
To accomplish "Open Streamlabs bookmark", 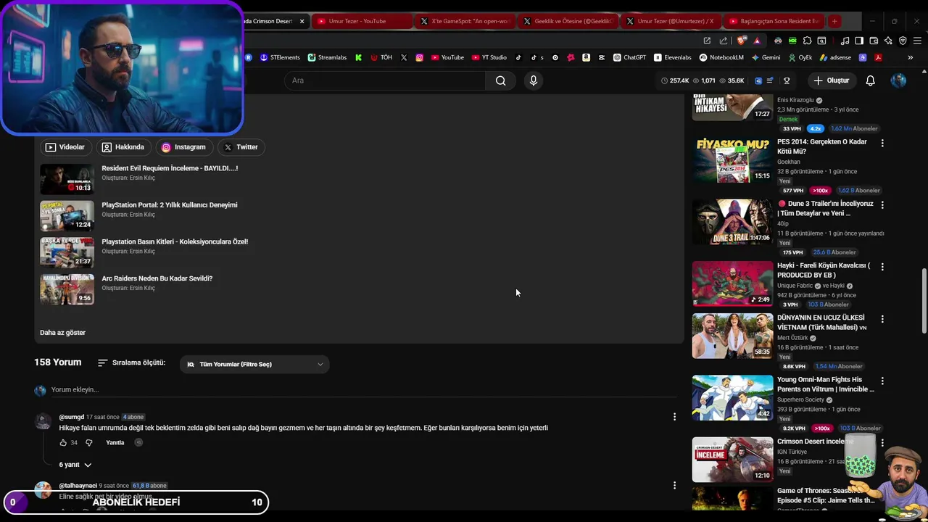I will 327,57.
